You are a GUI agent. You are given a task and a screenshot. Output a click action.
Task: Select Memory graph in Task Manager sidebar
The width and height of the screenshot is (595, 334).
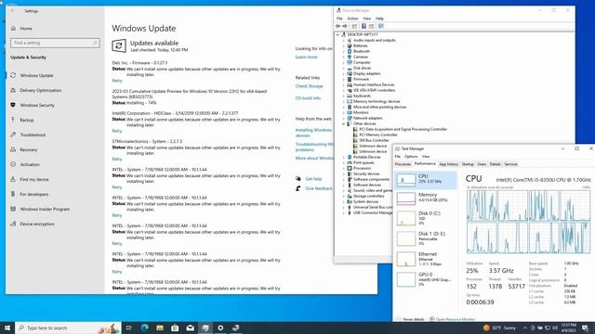coord(426,198)
